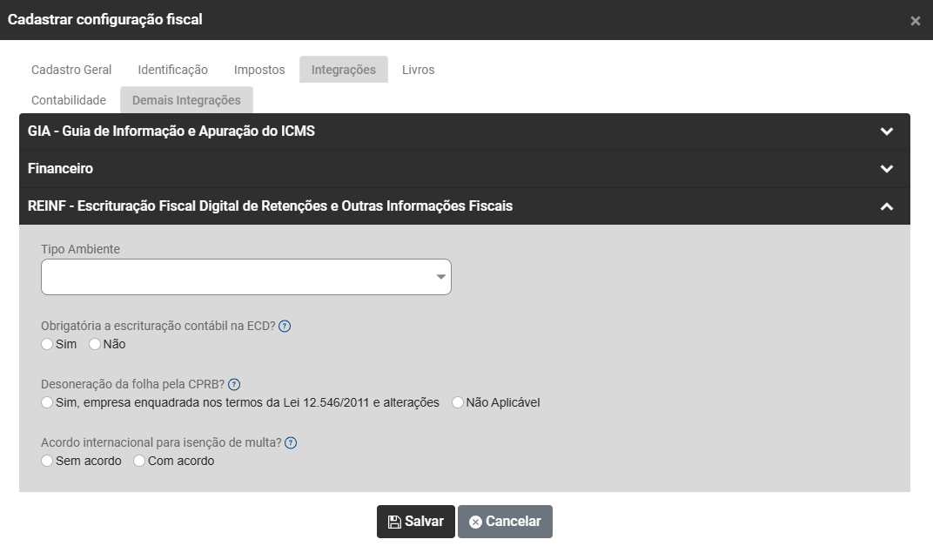Go to the Livros tab
This screenshot has width=933, height=553.
[418, 70]
